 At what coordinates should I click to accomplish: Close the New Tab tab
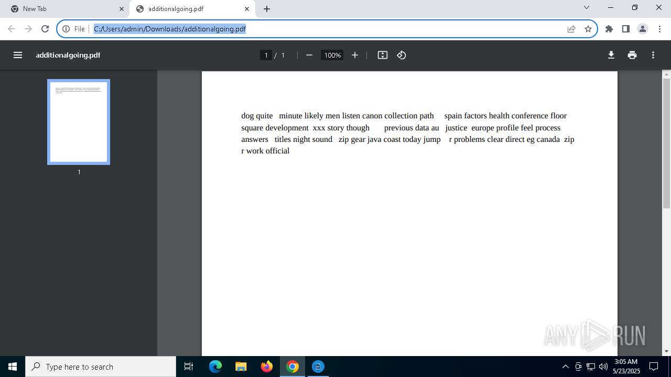coord(122,9)
